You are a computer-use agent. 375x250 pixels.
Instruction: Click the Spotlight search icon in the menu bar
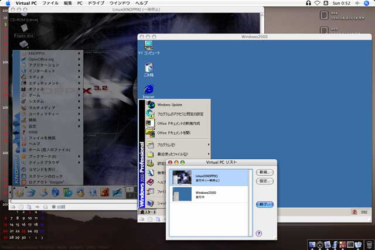coord(366,3)
